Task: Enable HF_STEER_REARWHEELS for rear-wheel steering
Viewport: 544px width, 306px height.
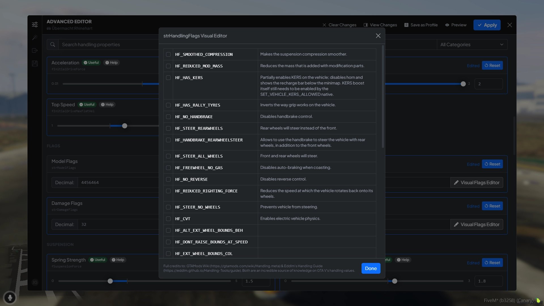Action: (x=168, y=128)
